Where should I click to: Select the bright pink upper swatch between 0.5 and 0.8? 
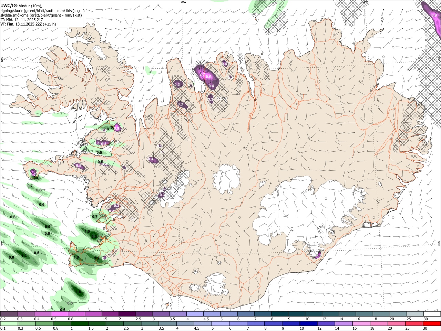coord(59,314)
